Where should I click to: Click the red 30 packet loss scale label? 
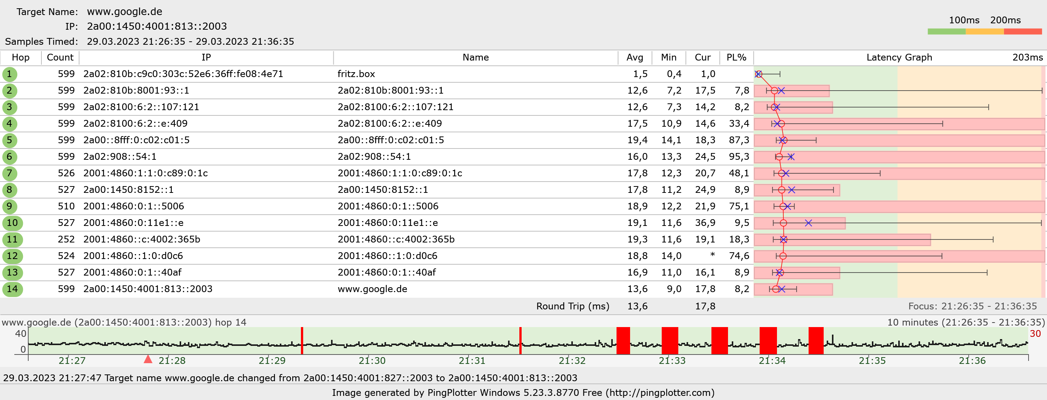pyautogui.click(x=1035, y=334)
